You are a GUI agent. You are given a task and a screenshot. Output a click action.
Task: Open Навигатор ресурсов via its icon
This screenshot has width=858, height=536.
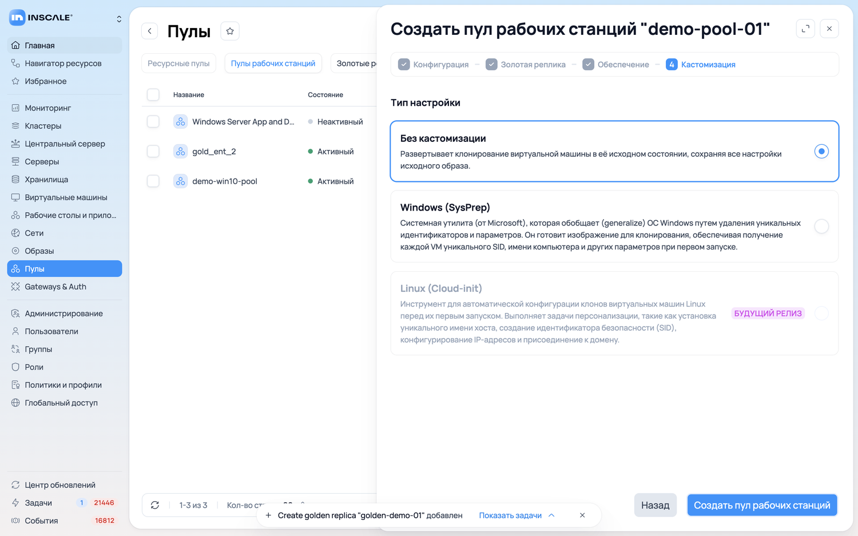(x=15, y=63)
